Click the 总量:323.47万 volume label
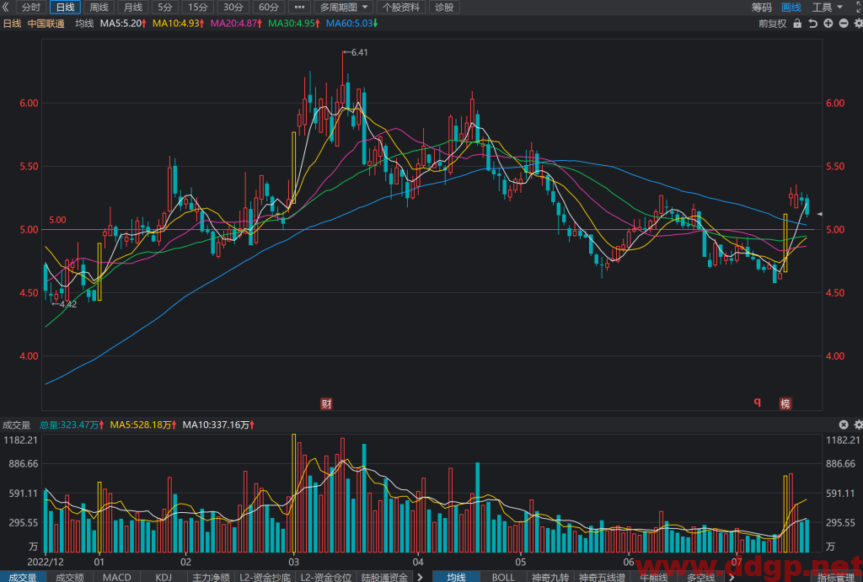The height and width of the screenshot is (582, 863). click(x=72, y=424)
